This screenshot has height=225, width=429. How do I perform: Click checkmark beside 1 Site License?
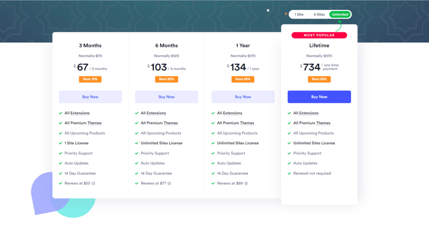tap(60, 143)
